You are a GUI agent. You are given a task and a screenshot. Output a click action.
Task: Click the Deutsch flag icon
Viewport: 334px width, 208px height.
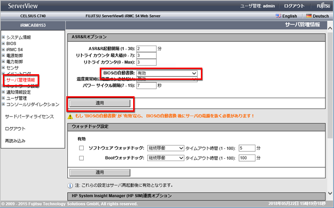[x=309, y=16]
